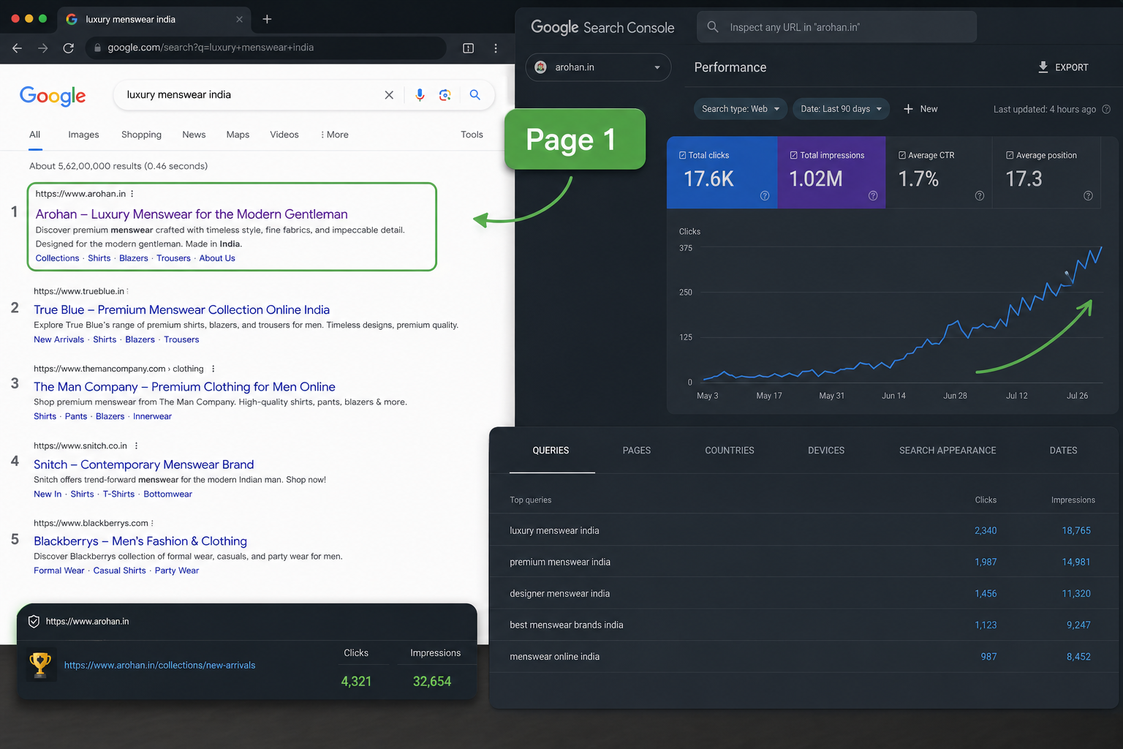Select the luxury menswear india query row

[804, 530]
